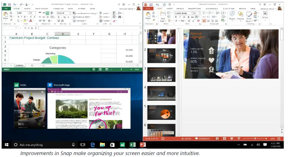Open the PowerPoint ANIMATIONS tab

[x=212, y=9]
